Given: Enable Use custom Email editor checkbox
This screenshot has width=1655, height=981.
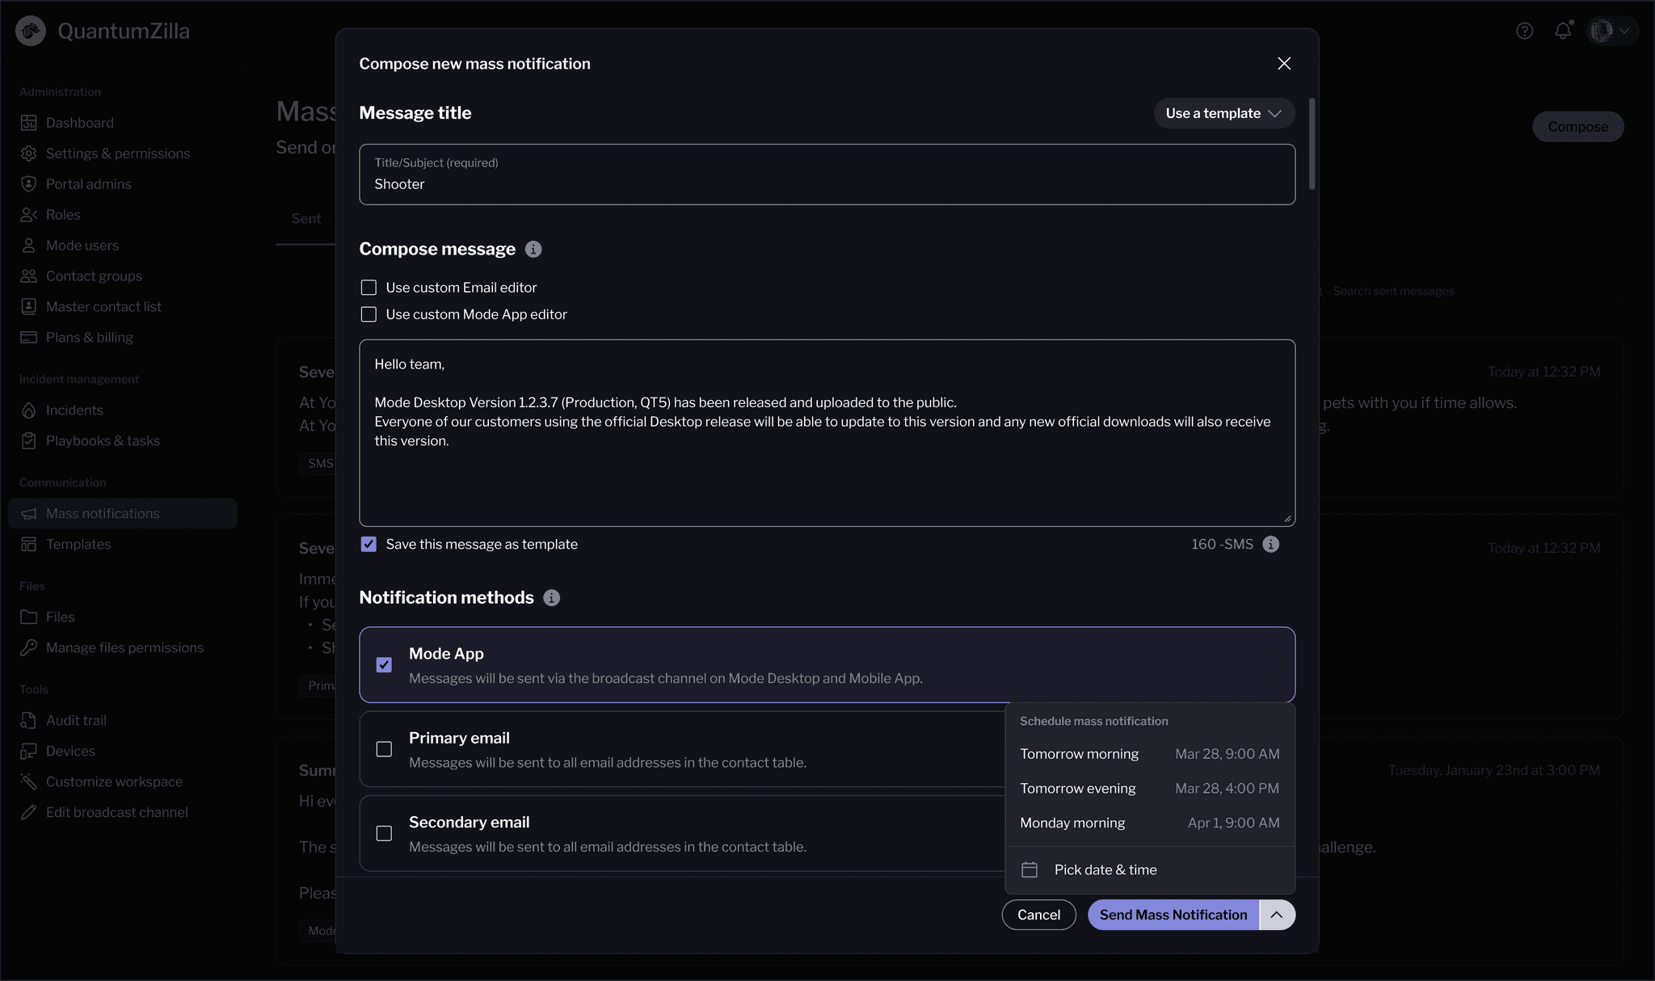Looking at the screenshot, I should click(368, 288).
